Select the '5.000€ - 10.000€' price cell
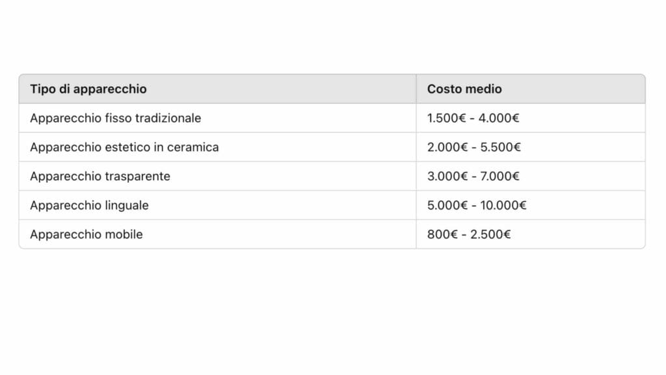 [531, 205]
